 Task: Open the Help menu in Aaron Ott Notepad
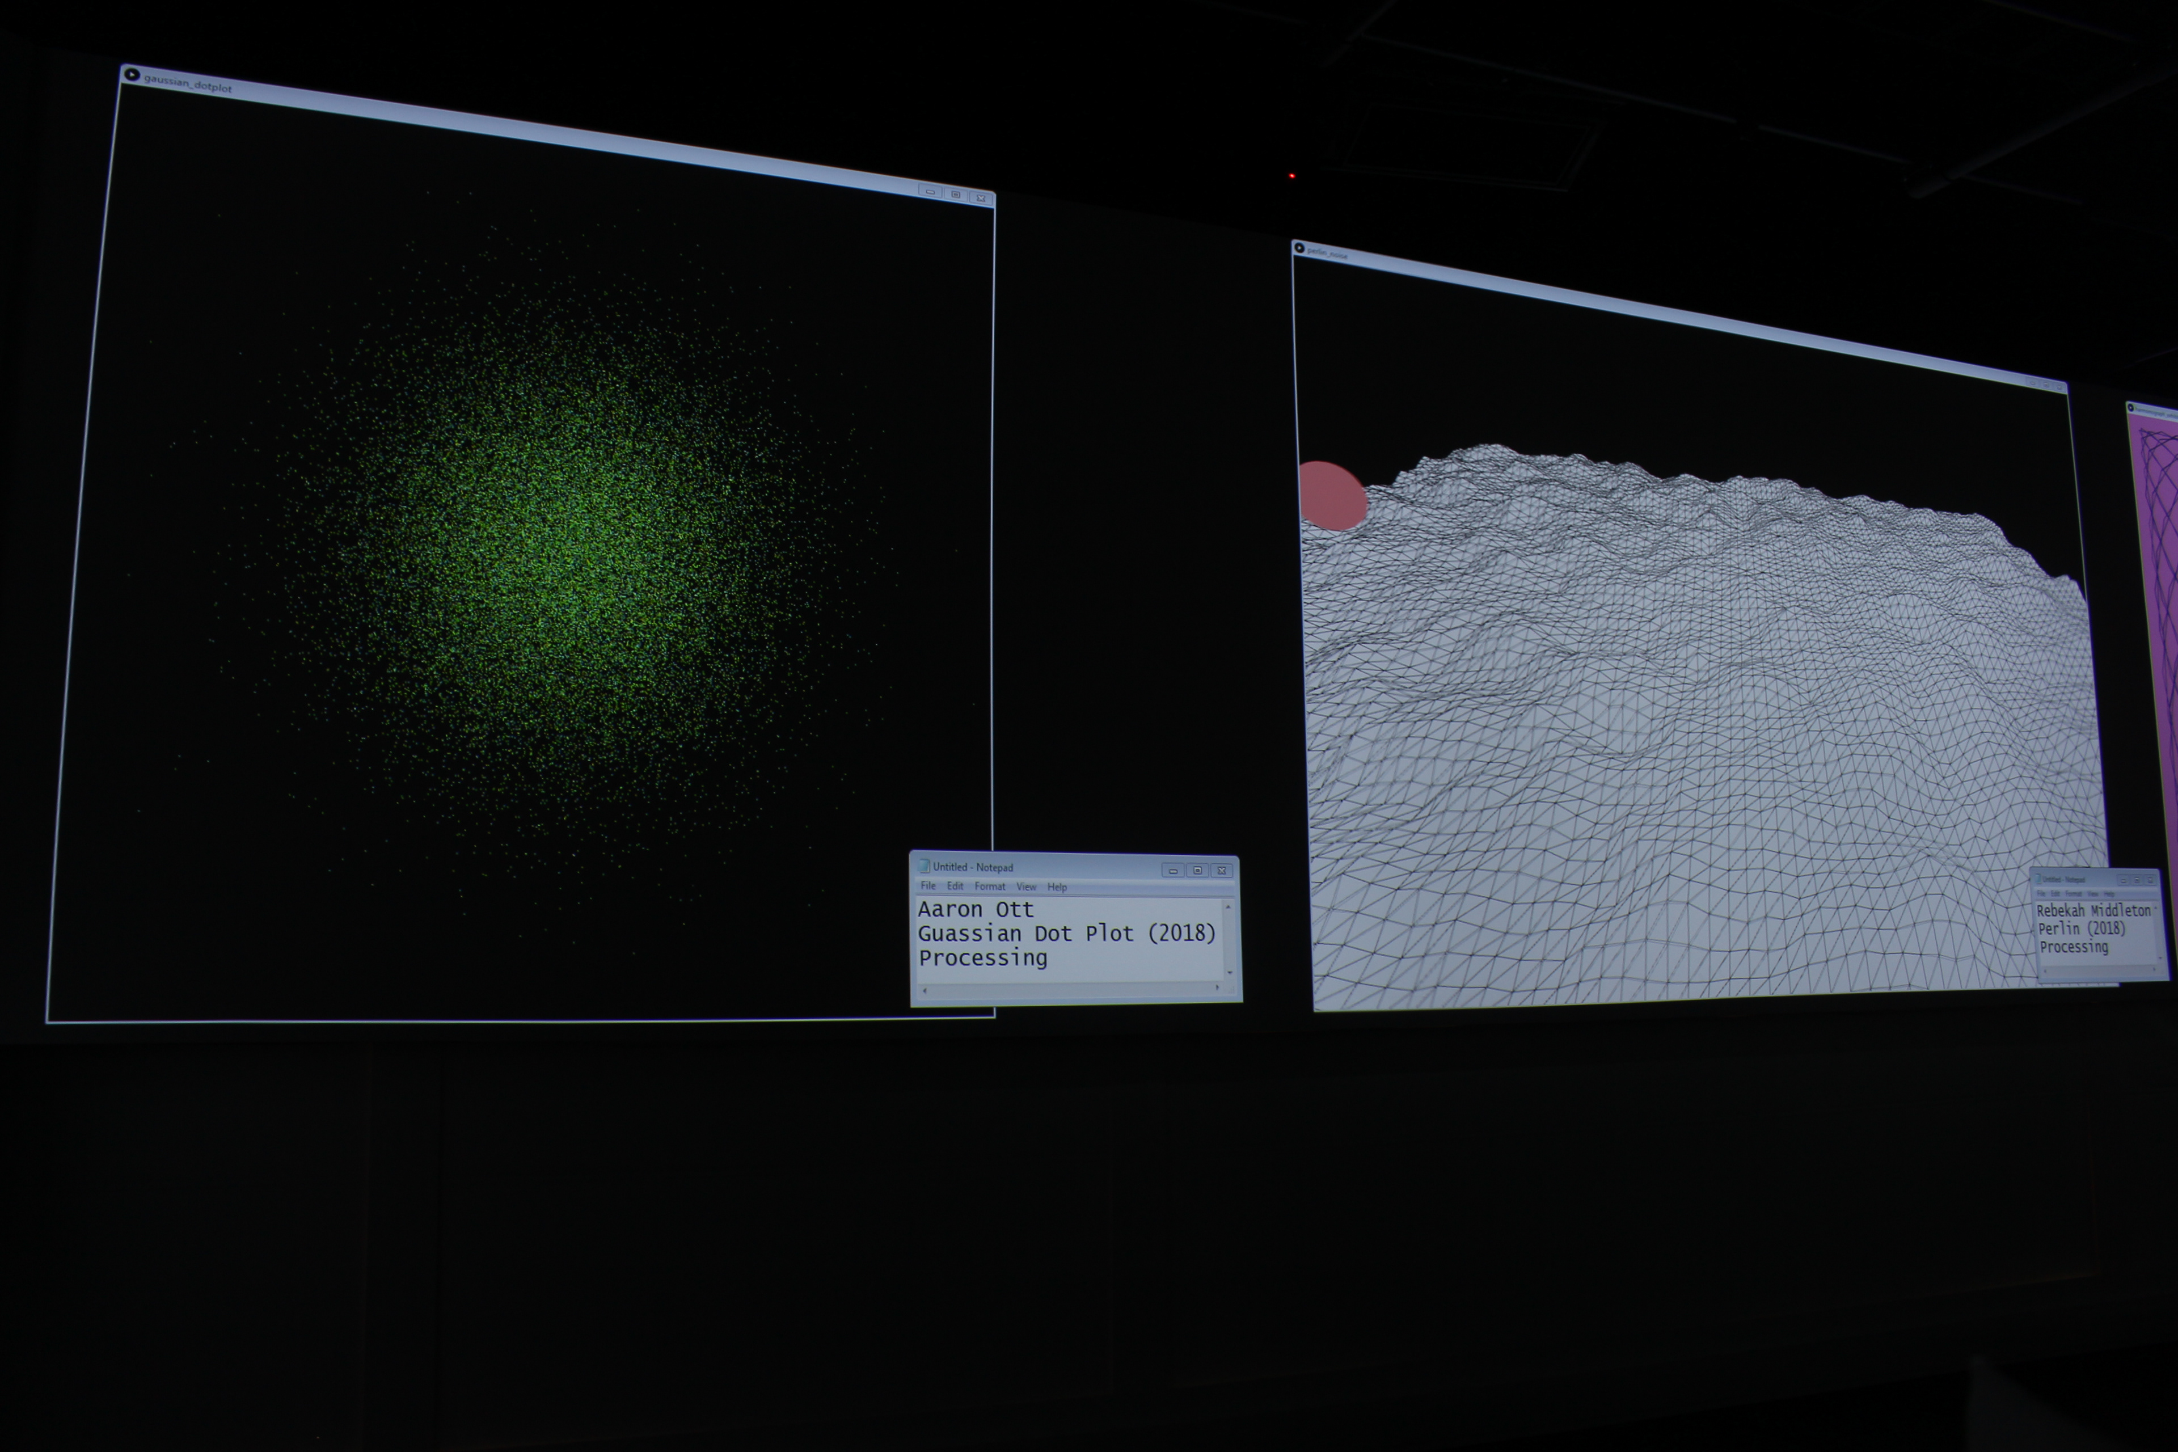pyautogui.click(x=1057, y=887)
